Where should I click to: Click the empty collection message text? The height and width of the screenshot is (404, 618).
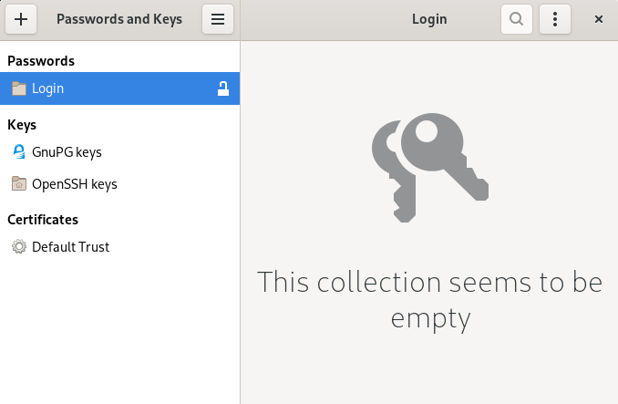tap(429, 299)
